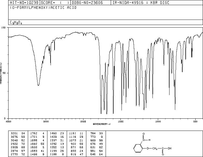203x157 pixels.
Task: Pick the 1397 wavenumber cell
Action: pos(53,140)
